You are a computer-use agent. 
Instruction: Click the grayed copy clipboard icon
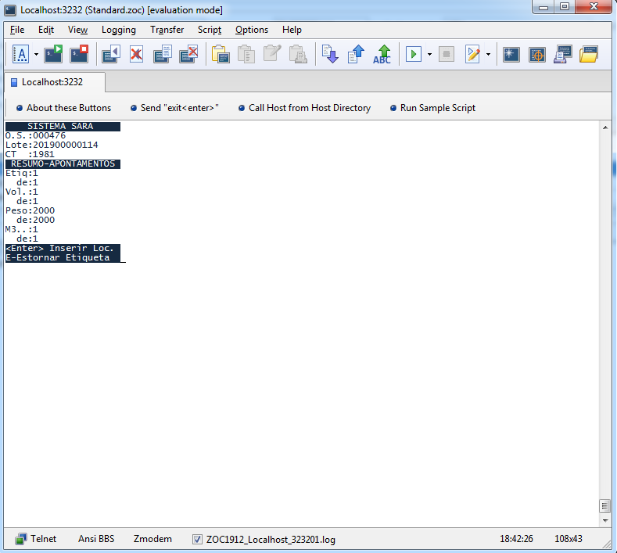tap(246, 54)
